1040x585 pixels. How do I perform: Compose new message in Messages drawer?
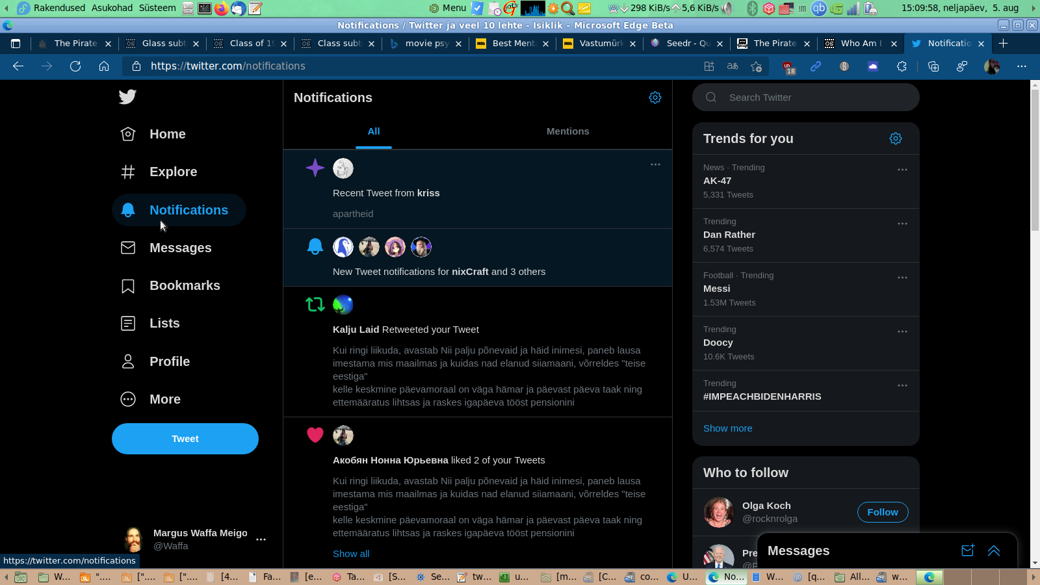click(x=968, y=551)
